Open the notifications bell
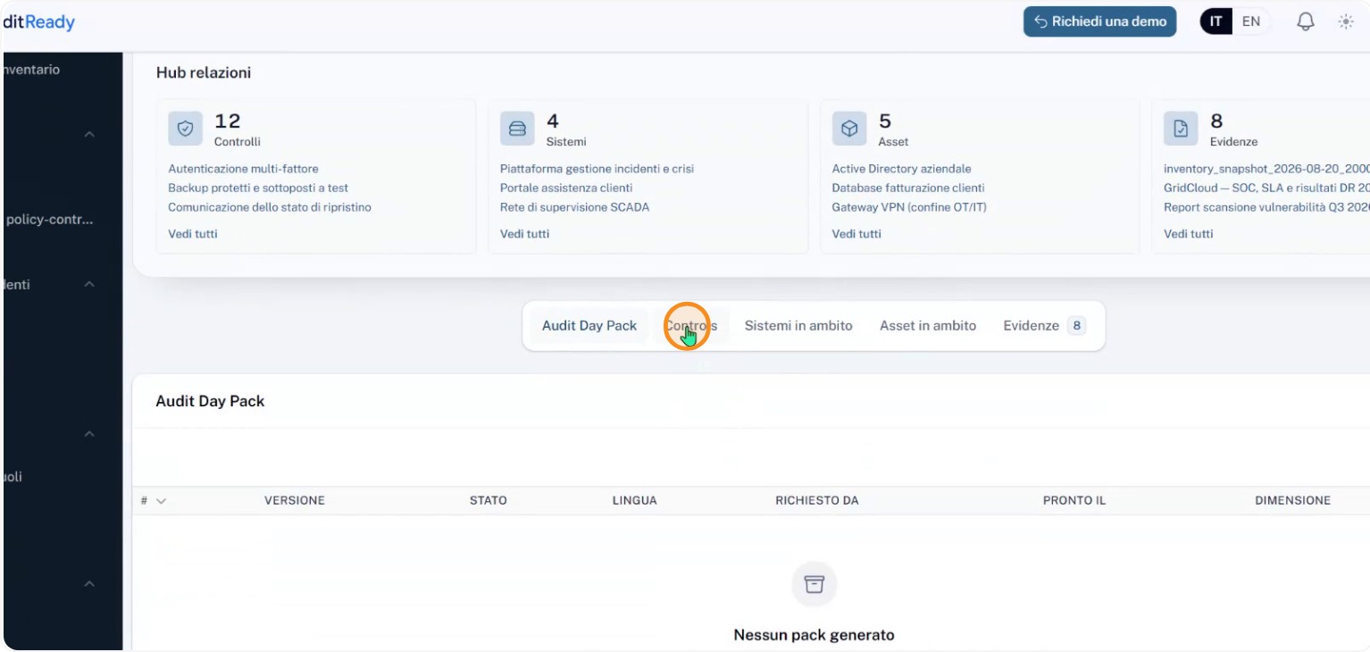 (1305, 21)
